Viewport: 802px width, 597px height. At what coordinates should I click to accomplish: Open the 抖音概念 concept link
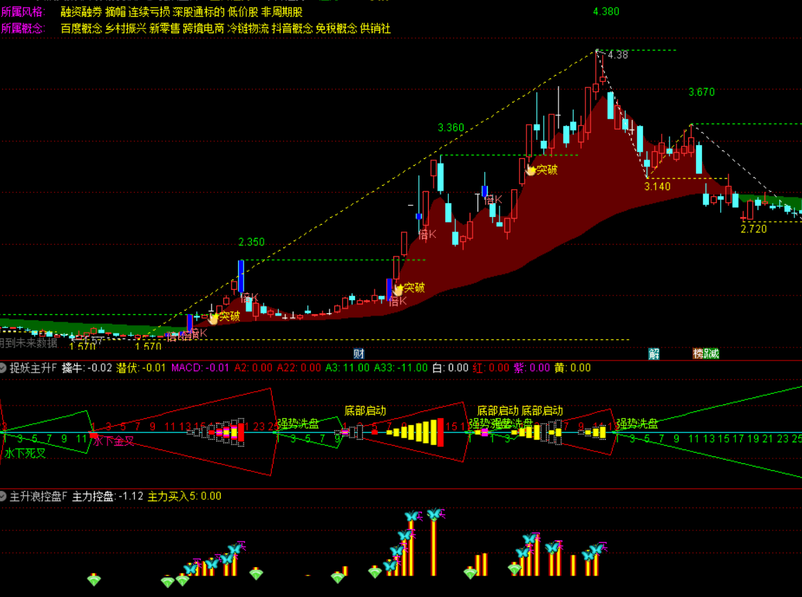coord(292,28)
